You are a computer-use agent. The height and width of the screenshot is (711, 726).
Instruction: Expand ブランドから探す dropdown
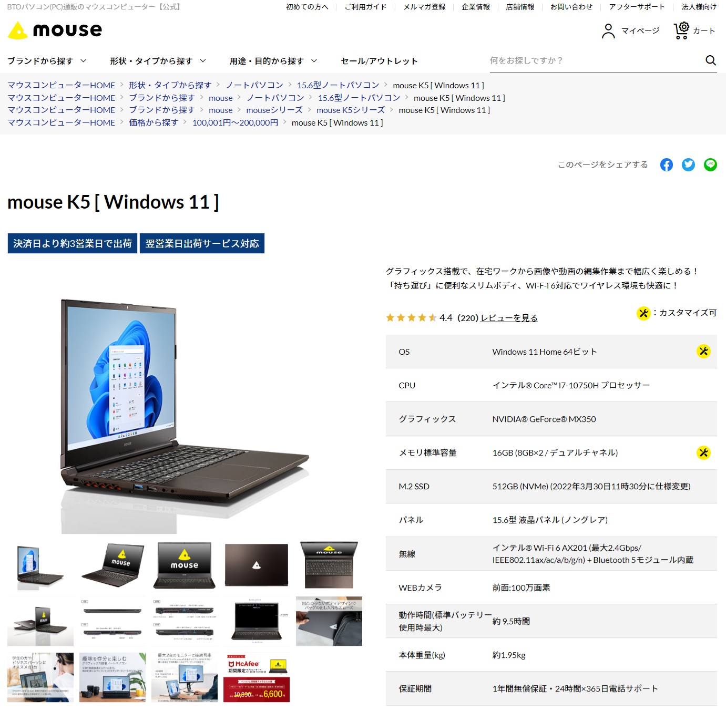[47, 61]
